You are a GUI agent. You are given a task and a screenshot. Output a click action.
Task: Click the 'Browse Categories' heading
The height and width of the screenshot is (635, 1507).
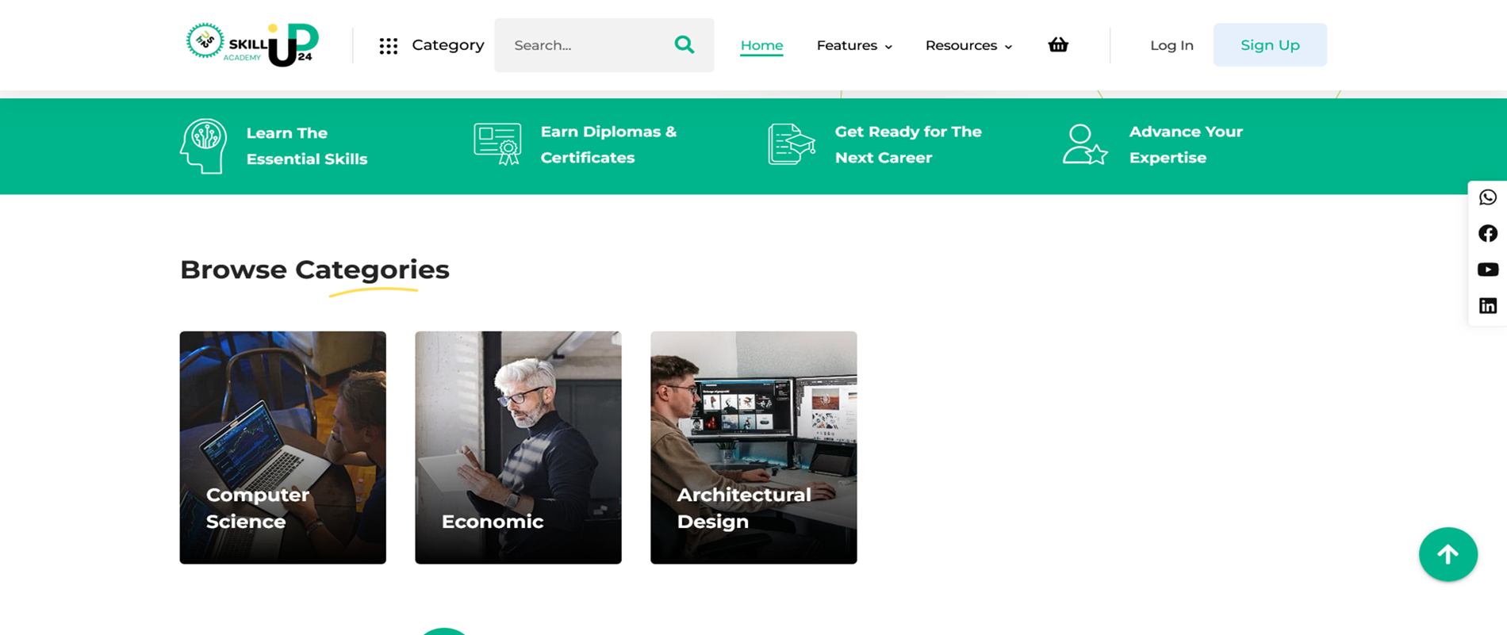click(315, 270)
